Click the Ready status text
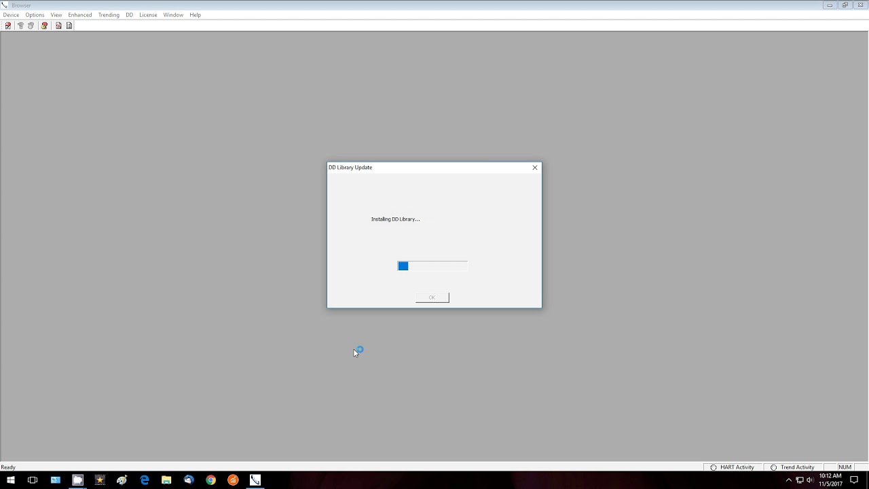Screen dimensions: 869x489 click(x=8, y=467)
